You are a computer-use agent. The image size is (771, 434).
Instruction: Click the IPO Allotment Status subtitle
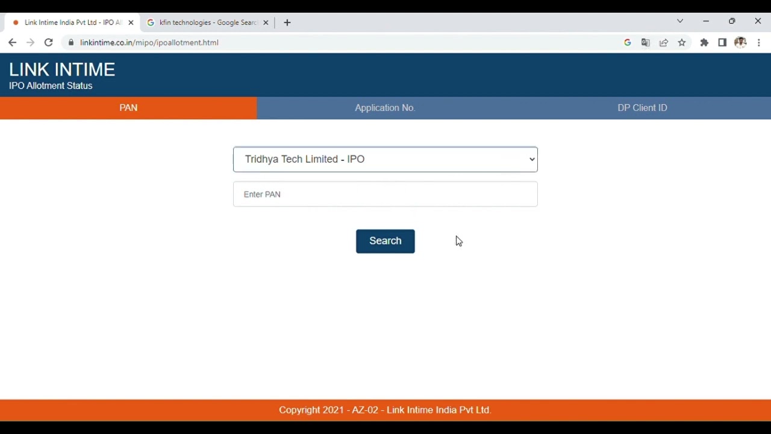tap(51, 86)
